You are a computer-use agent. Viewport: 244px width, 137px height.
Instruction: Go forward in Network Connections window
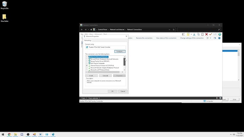pyautogui.click(x=85, y=29)
